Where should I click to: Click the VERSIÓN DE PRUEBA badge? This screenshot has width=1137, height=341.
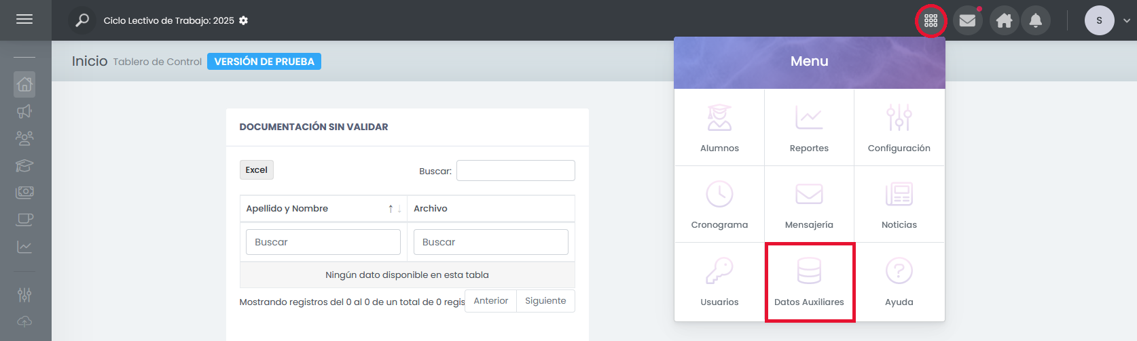tap(264, 62)
